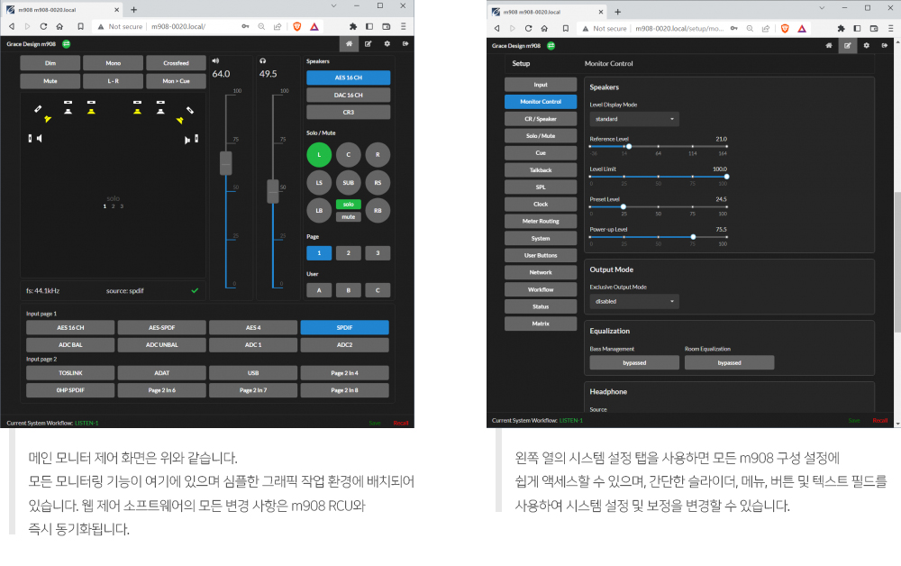Image resolution: width=901 pixels, height=566 pixels.
Task: Select the ADC BAL input
Action: tap(70, 345)
